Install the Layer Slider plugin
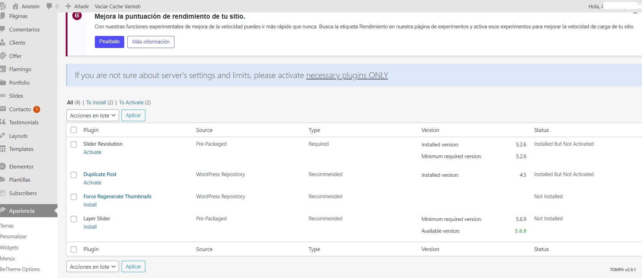 point(90,227)
